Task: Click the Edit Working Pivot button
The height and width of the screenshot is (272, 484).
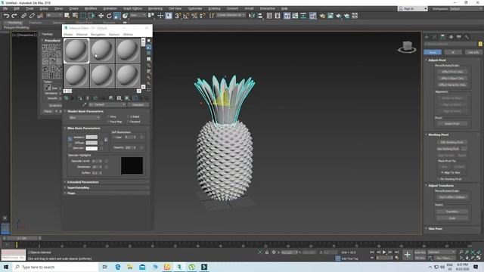Action: [x=452, y=143]
